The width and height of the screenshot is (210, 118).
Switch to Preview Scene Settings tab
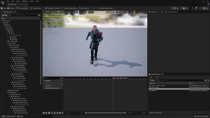click(x=172, y=12)
